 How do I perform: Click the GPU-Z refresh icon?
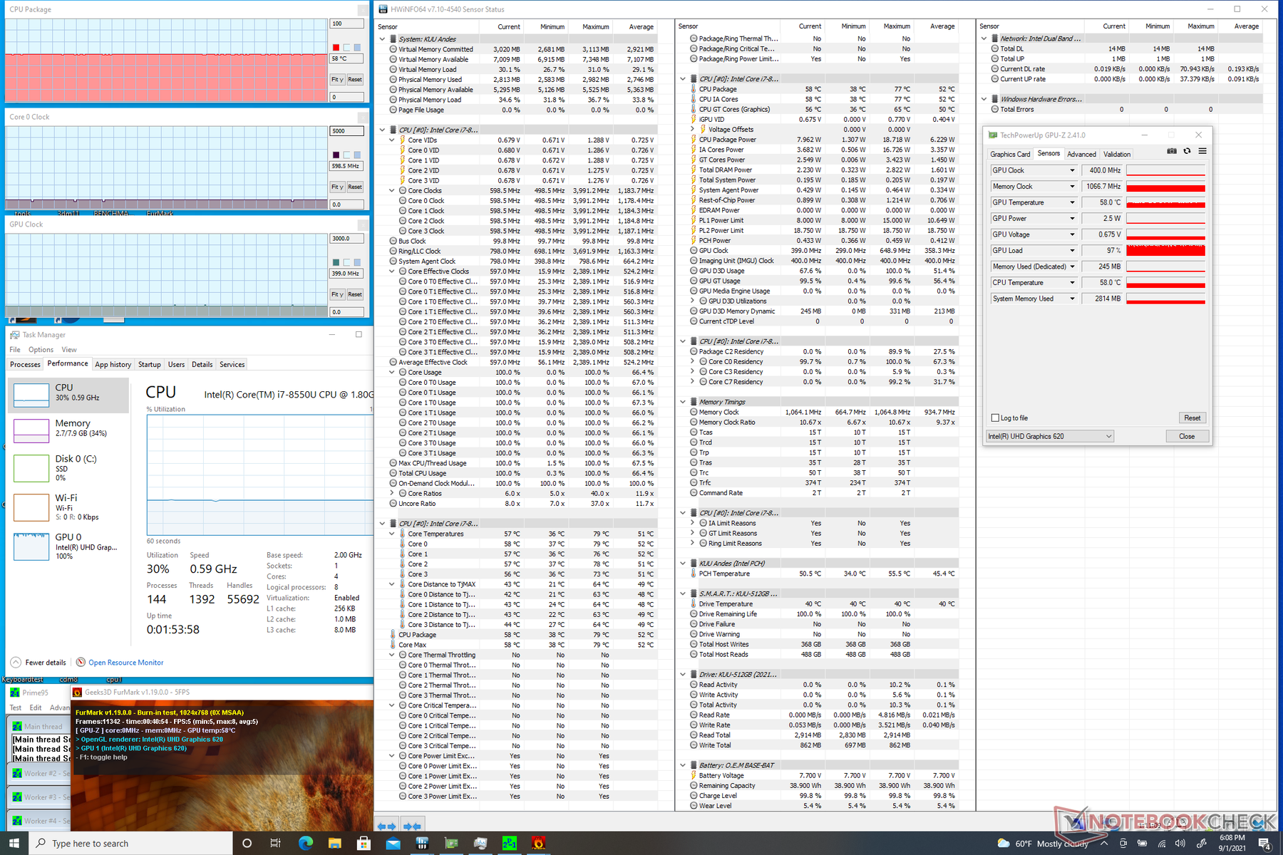tap(1187, 151)
